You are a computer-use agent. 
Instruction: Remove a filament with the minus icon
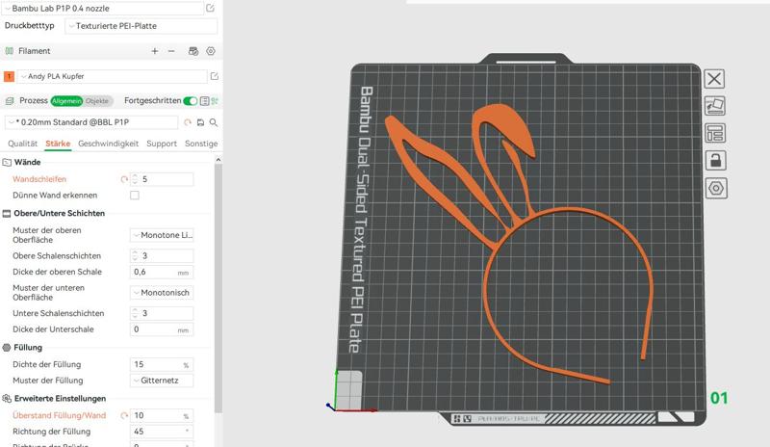click(171, 51)
